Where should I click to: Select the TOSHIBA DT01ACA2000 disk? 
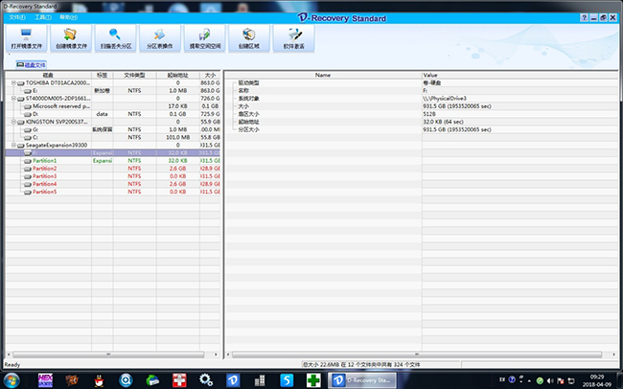coord(58,83)
